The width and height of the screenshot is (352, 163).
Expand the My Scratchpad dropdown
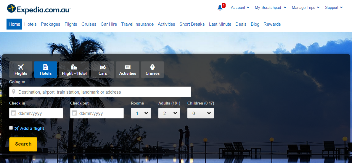pos(271,8)
